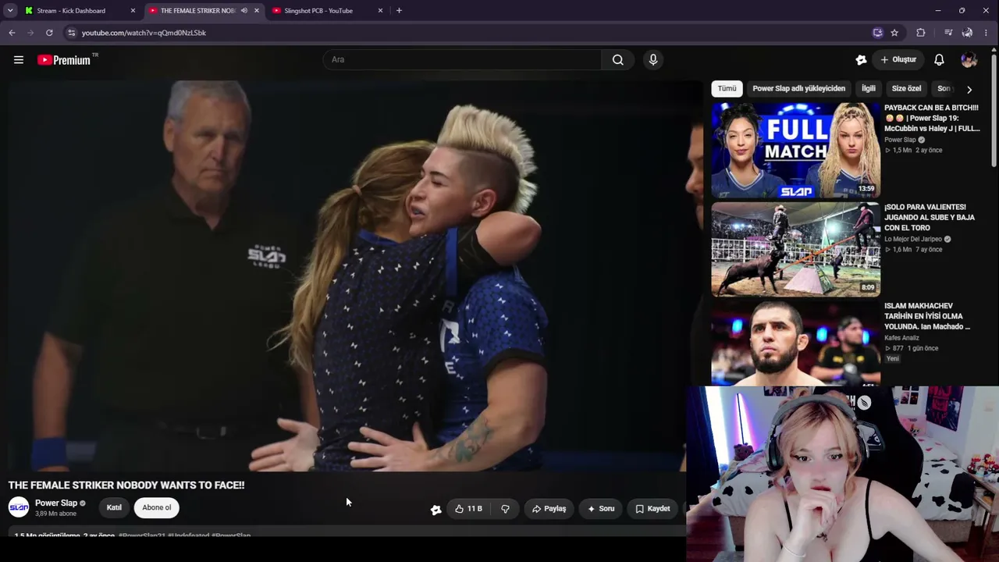Click the search magnifier button
999x562 pixels.
coord(618,59)
